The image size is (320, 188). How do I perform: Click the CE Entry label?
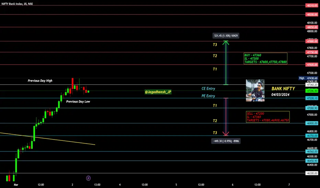coord(208,89)
